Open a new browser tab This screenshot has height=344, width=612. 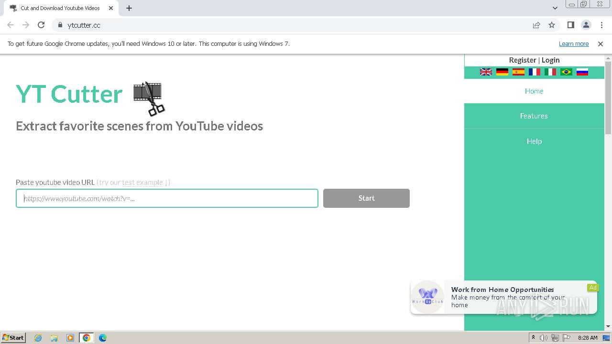129,8
